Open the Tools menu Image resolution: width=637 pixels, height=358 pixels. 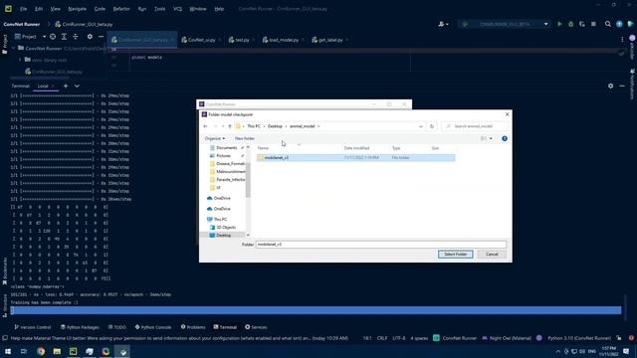(x=159, y=9)
